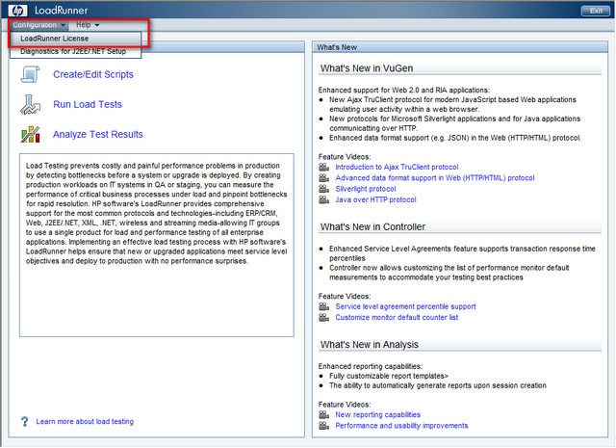
Task: Click 'Enhanced reporting capabilities:' text
Action: (370, 366)
